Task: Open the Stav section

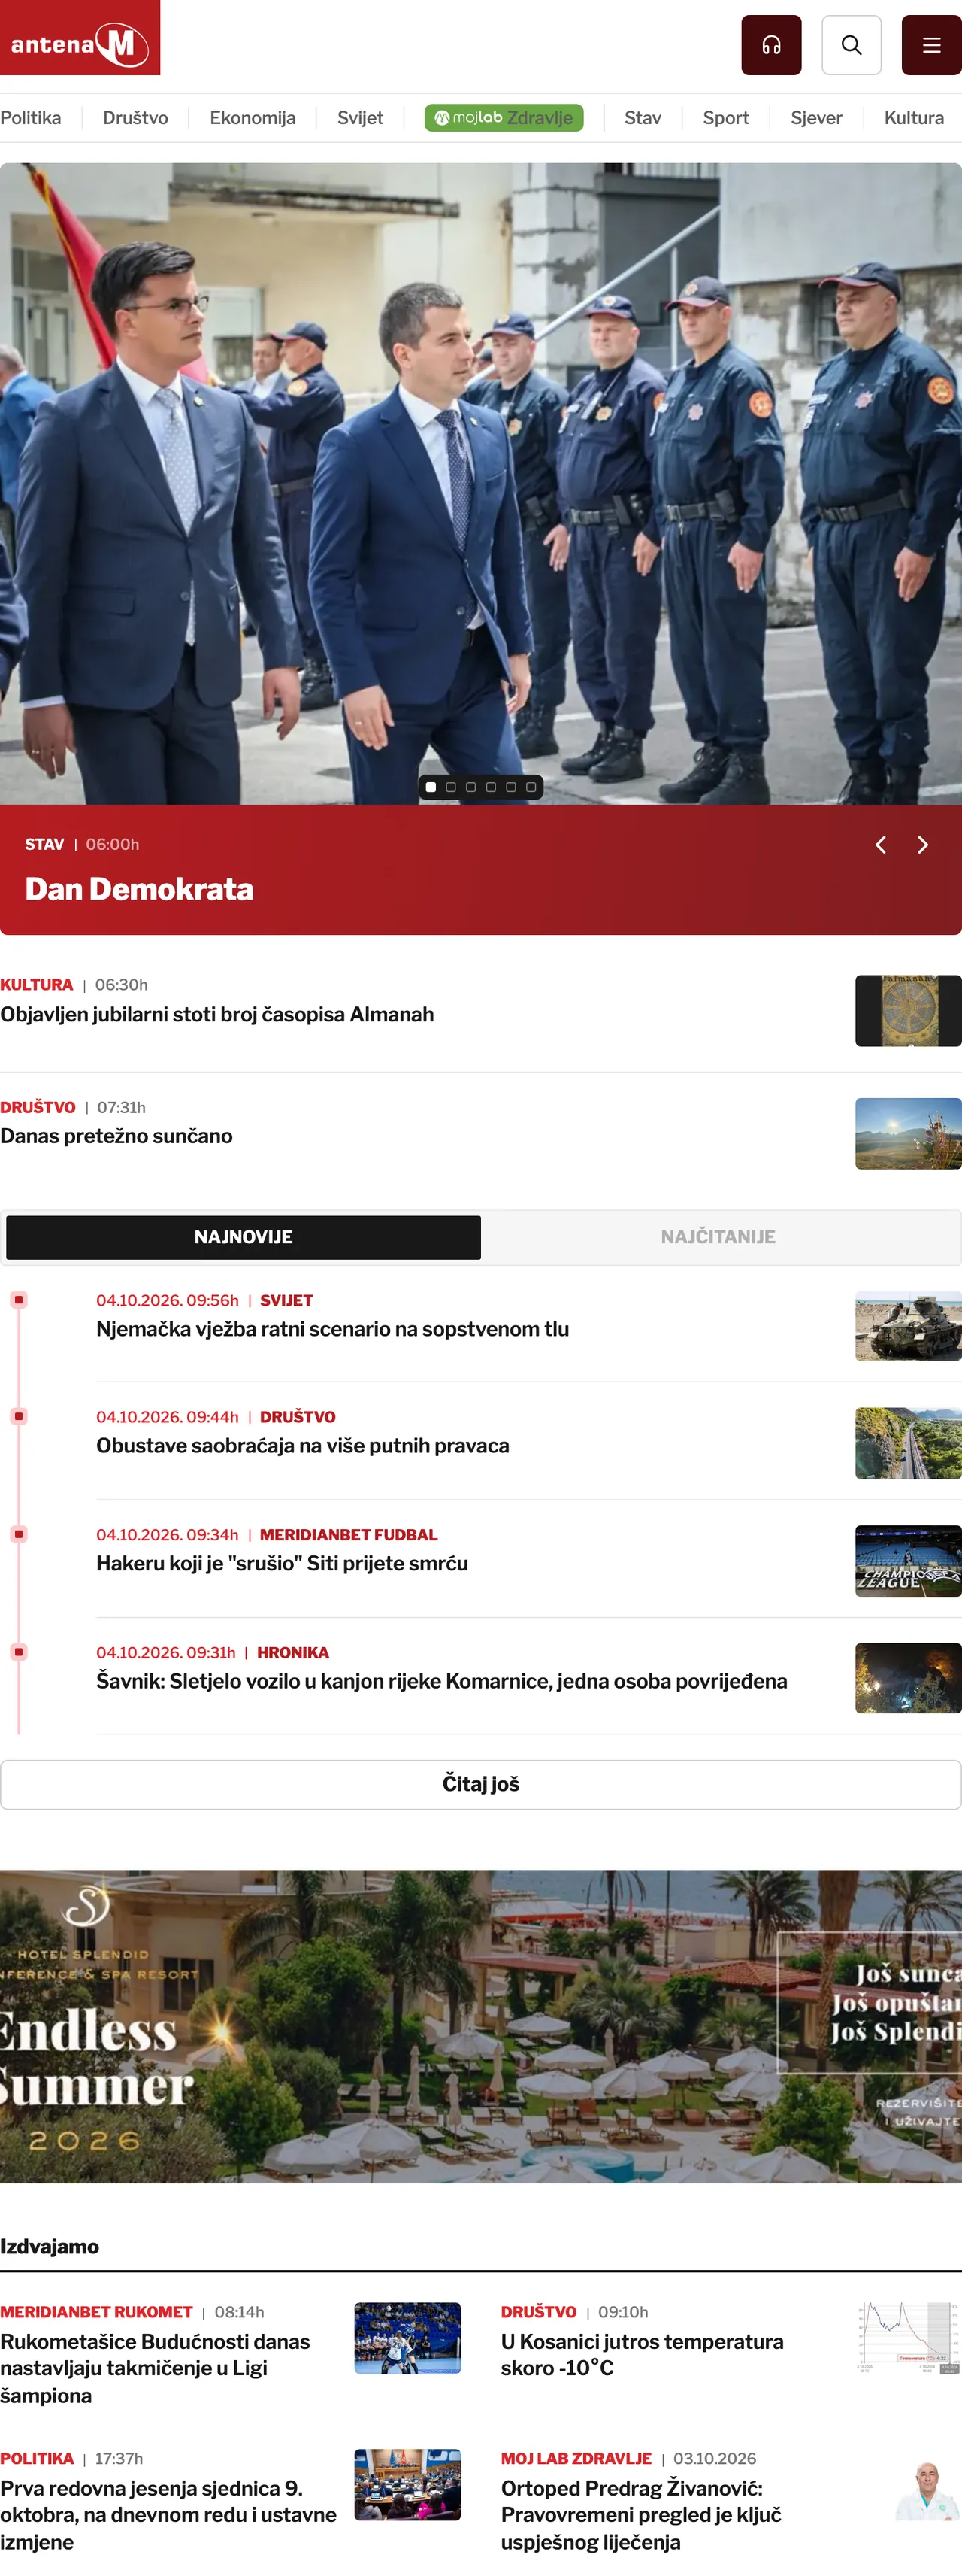Action: 643,117
